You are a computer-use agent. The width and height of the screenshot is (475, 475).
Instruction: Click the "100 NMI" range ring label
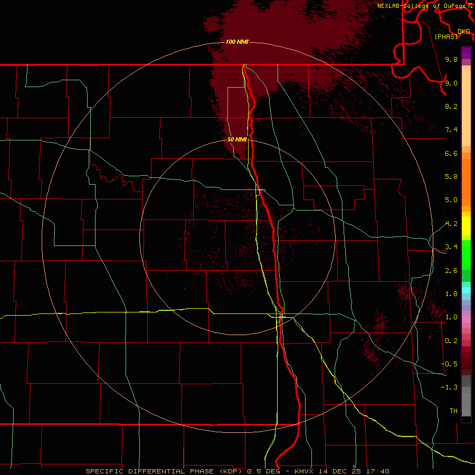click(237, 42)
